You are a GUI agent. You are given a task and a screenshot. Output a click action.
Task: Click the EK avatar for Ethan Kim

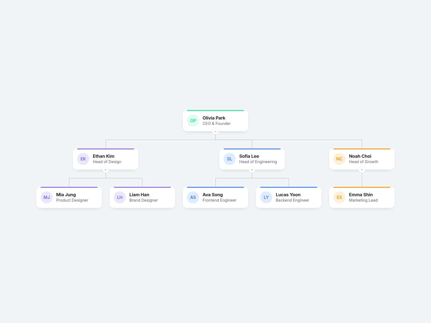(83, 159)
